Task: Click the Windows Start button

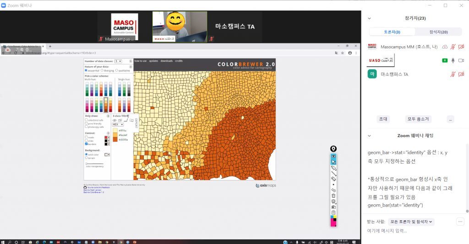Action: click(x=3, y=241)
